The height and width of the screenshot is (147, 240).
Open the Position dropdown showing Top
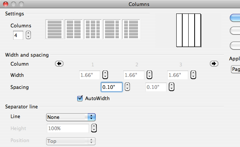pos(71,141)
